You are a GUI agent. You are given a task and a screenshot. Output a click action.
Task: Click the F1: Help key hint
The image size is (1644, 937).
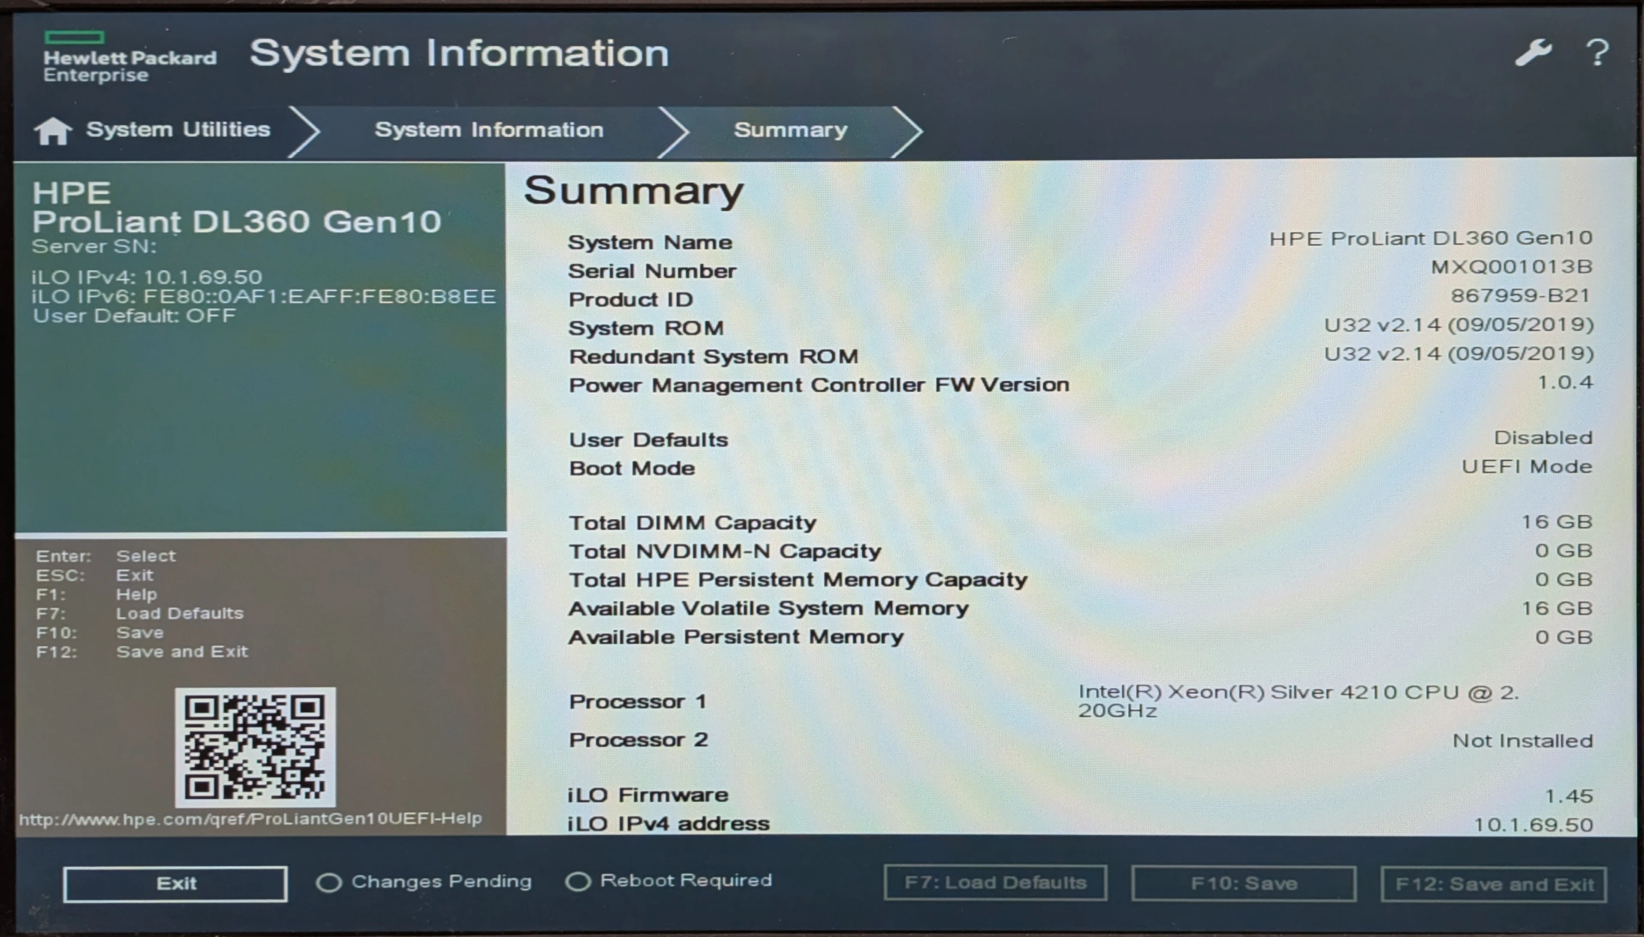click(x=96, y=595)
